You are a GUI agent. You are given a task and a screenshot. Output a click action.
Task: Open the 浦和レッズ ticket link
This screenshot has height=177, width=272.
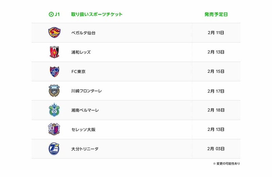(81, 52)
